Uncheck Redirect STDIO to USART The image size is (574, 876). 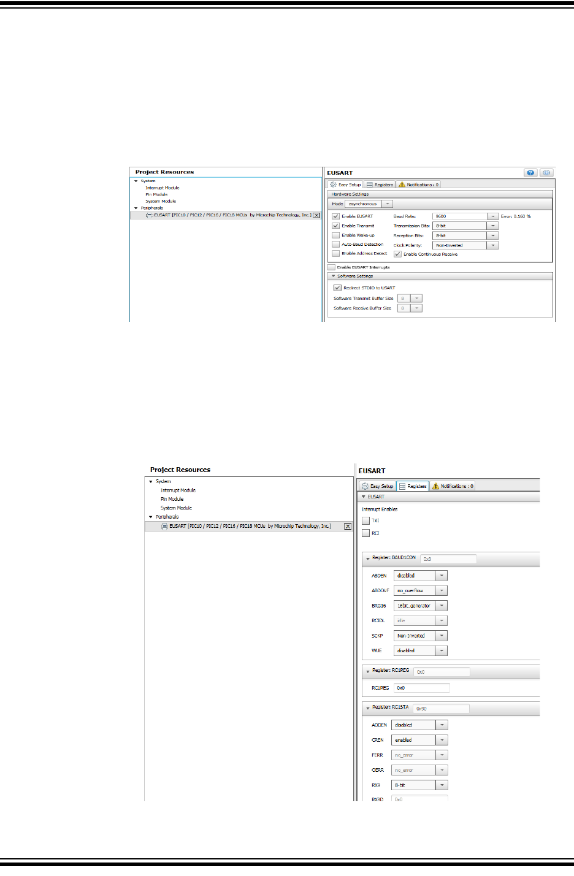pyautogui.click(x=337, y=288)
